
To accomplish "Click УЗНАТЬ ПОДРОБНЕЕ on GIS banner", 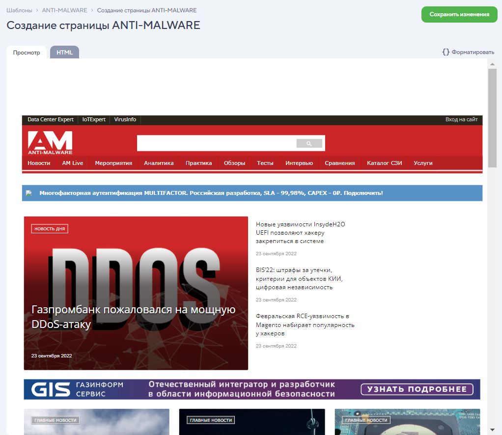I will (x=417, y=389).
